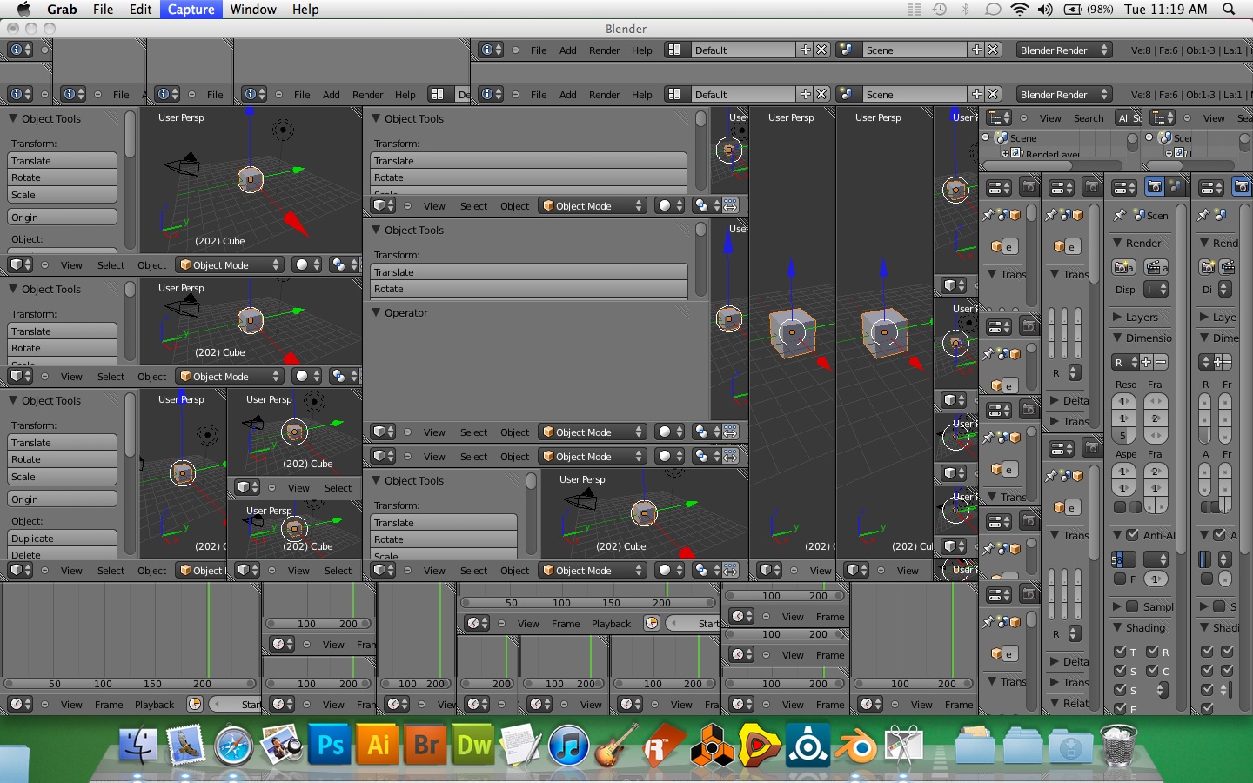This screenshot has height=783, width=1253.
Task: Open the dropdown next to the 'Displ' label
Action: (1156, 290)
